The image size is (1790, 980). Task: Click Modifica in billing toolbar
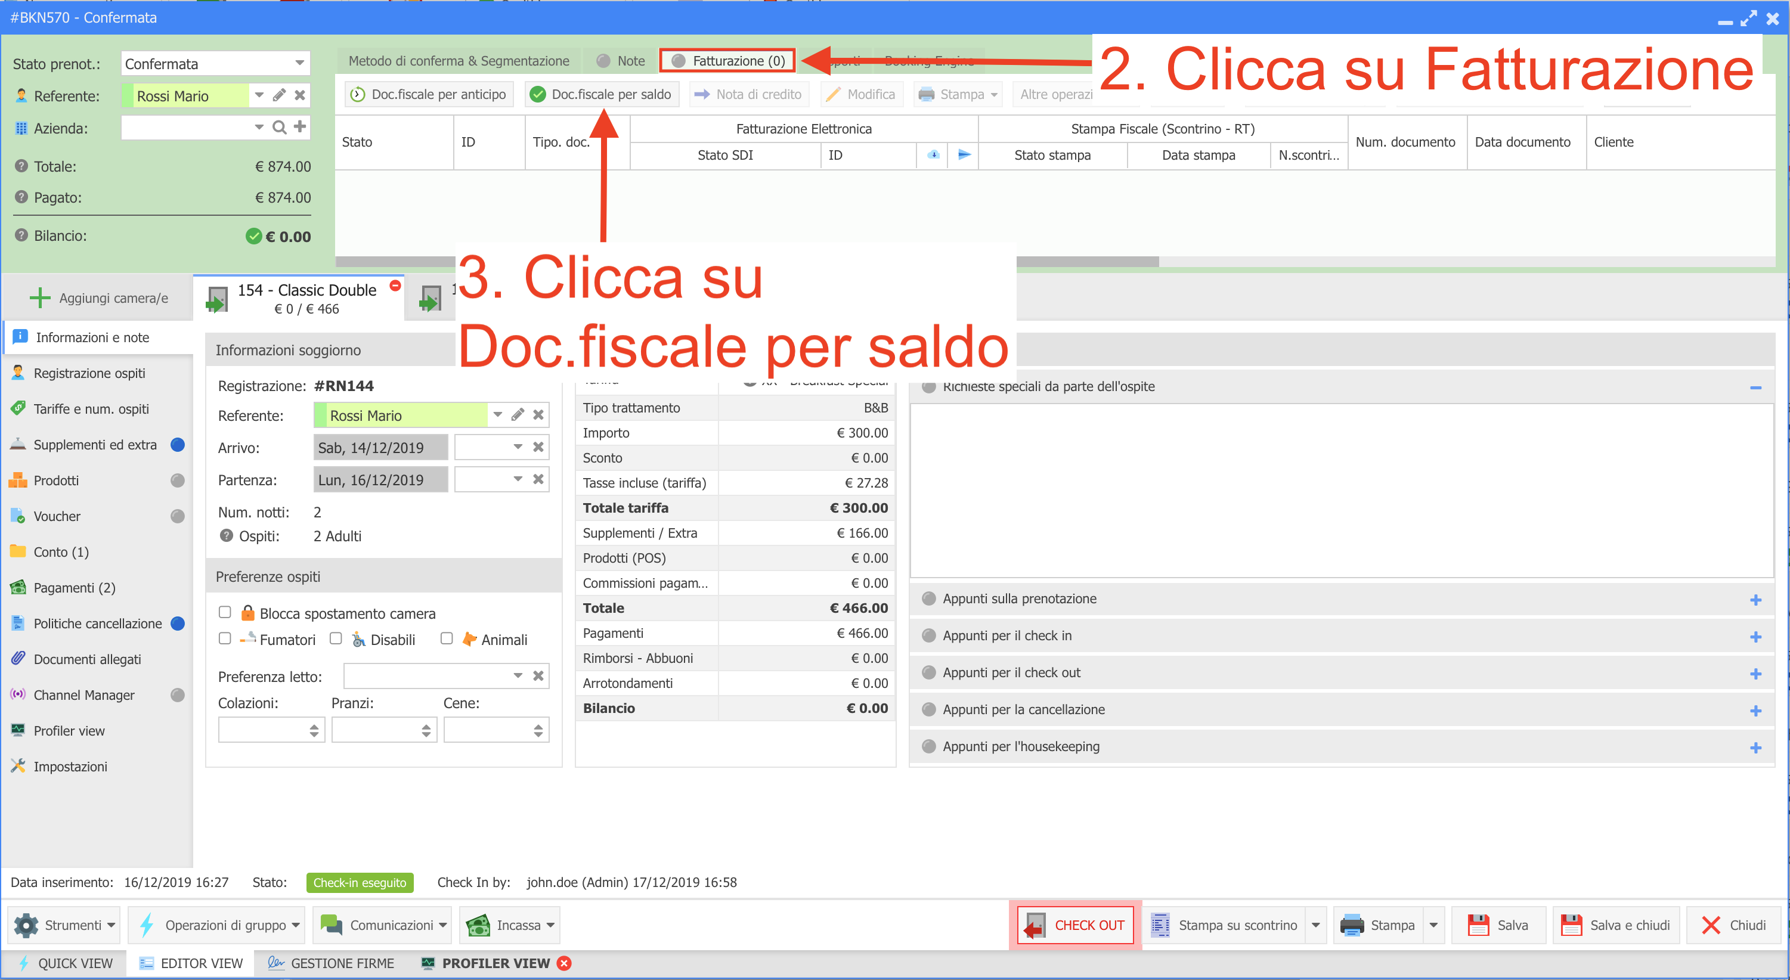[x=861, y=94]
